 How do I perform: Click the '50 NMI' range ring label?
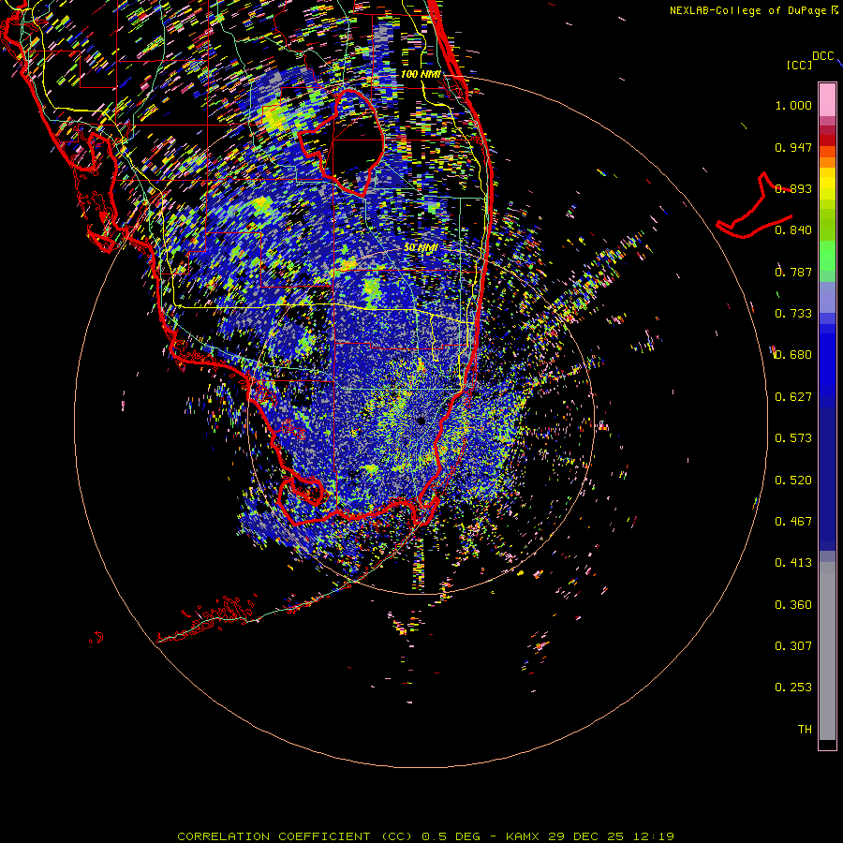tap(421, 247)
